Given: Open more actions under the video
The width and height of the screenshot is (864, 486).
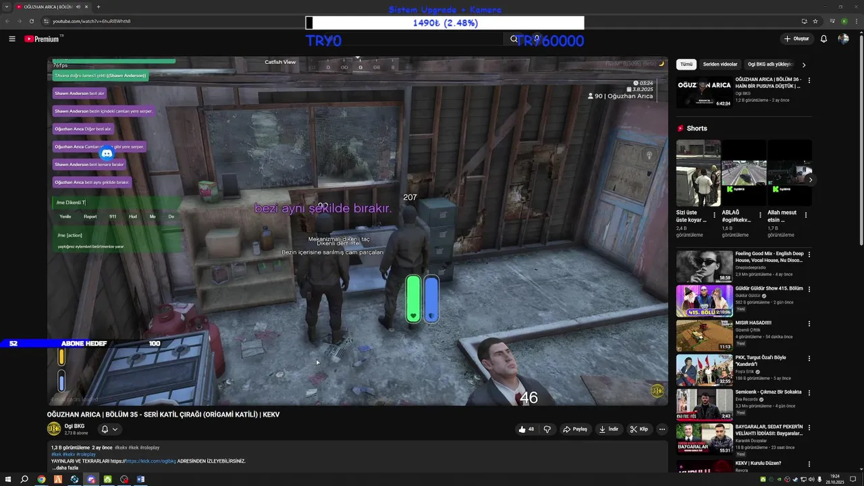Looking at the screenshot, I should click(661, 429).
